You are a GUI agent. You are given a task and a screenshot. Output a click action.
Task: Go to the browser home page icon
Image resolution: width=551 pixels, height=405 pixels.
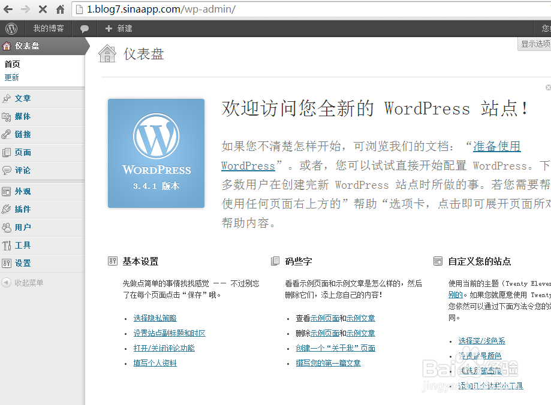coord(60,9)
